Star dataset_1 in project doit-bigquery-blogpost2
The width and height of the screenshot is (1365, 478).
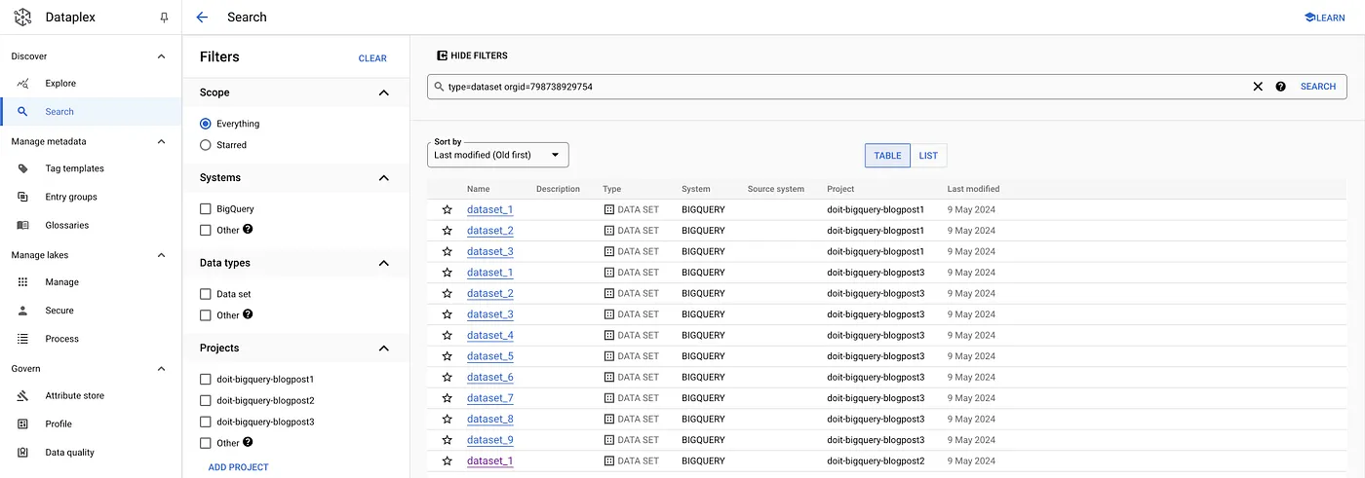click(447, 460)
